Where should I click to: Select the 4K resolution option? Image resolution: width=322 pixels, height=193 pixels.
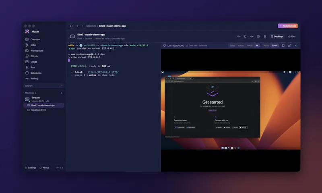[257, 46]
